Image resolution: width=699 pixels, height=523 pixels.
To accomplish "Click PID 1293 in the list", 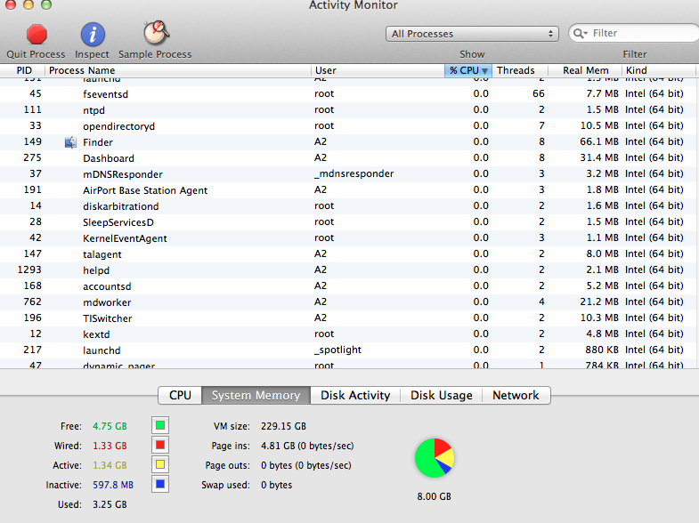I will click(29, 270).
